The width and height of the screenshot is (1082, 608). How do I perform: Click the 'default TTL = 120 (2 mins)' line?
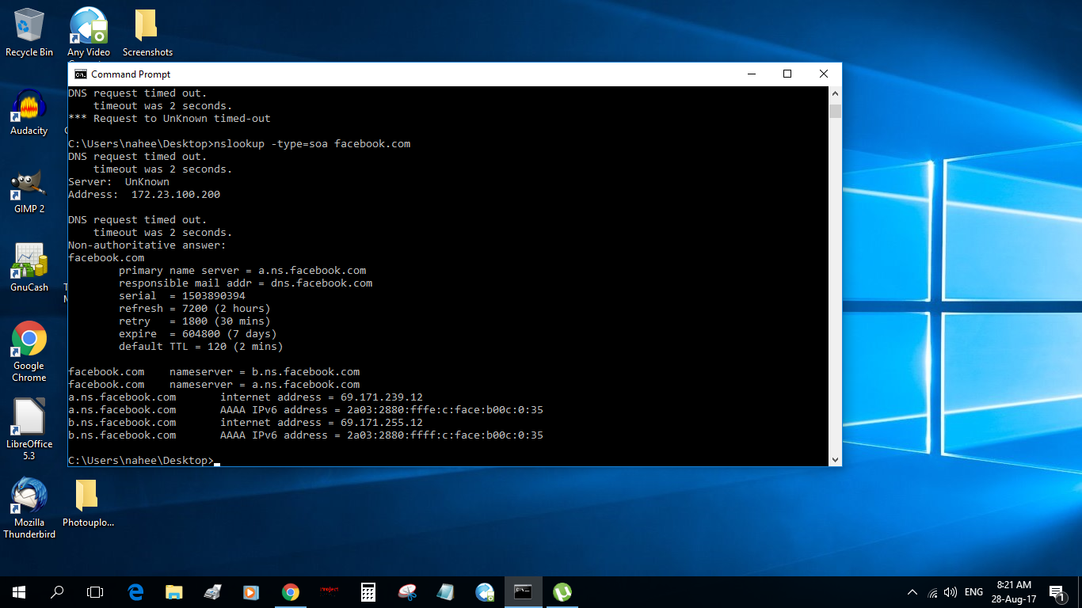201,347
